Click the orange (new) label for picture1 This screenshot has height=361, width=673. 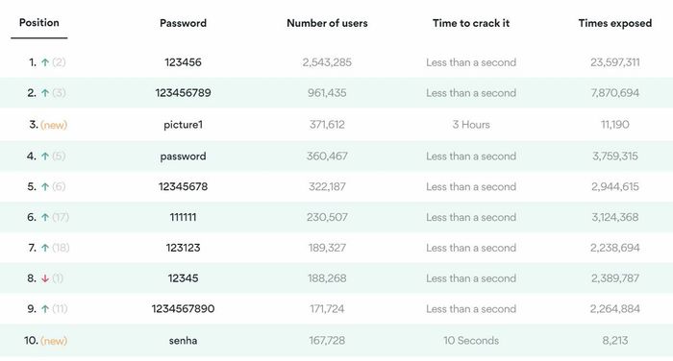tap(54, 125)
